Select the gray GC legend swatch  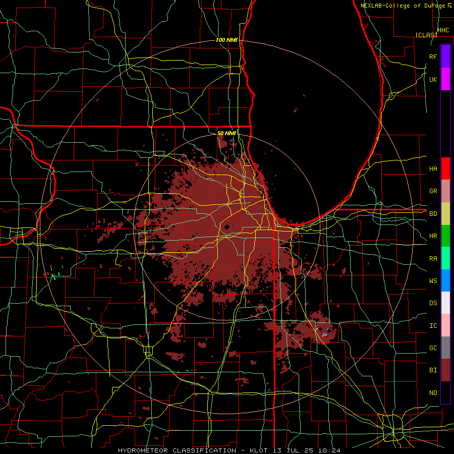[445, 348]
